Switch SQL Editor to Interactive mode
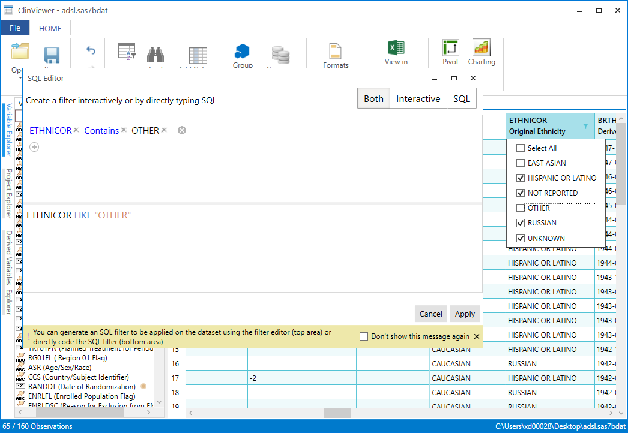The width and height of the screenshot is (628, 433). (418, 99)
